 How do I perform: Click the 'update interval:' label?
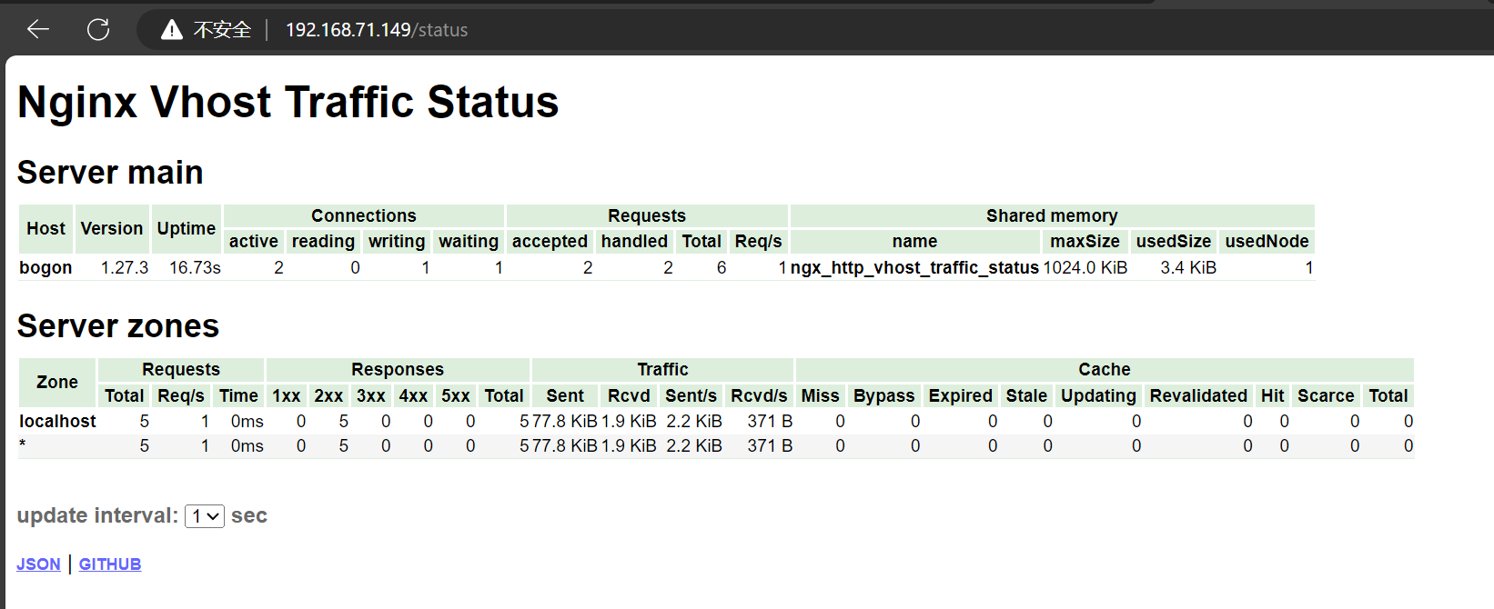point(97,515)
